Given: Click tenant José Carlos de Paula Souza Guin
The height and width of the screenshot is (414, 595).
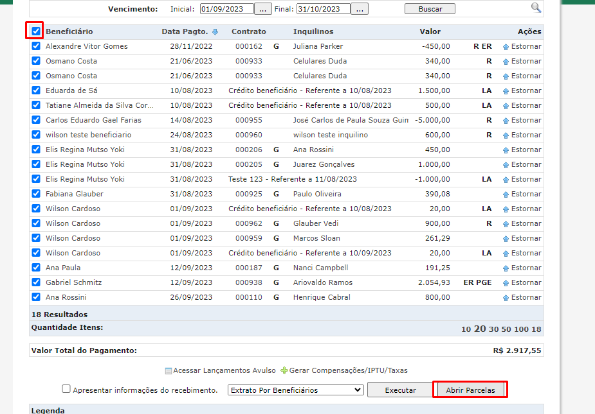Looking at the screenshot, I should [x=351, y=120].
